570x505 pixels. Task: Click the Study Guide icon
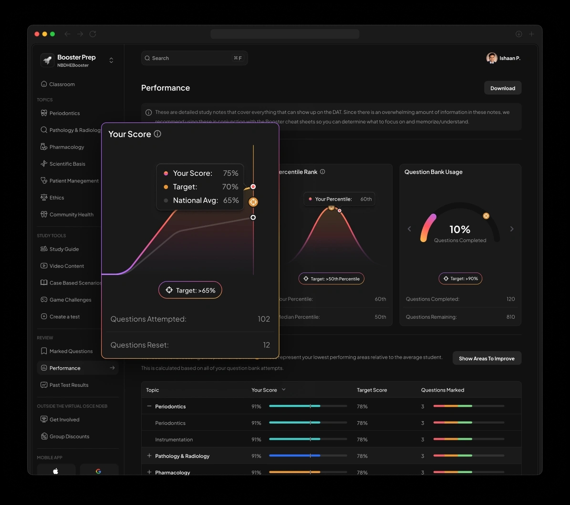coord(44,249)
